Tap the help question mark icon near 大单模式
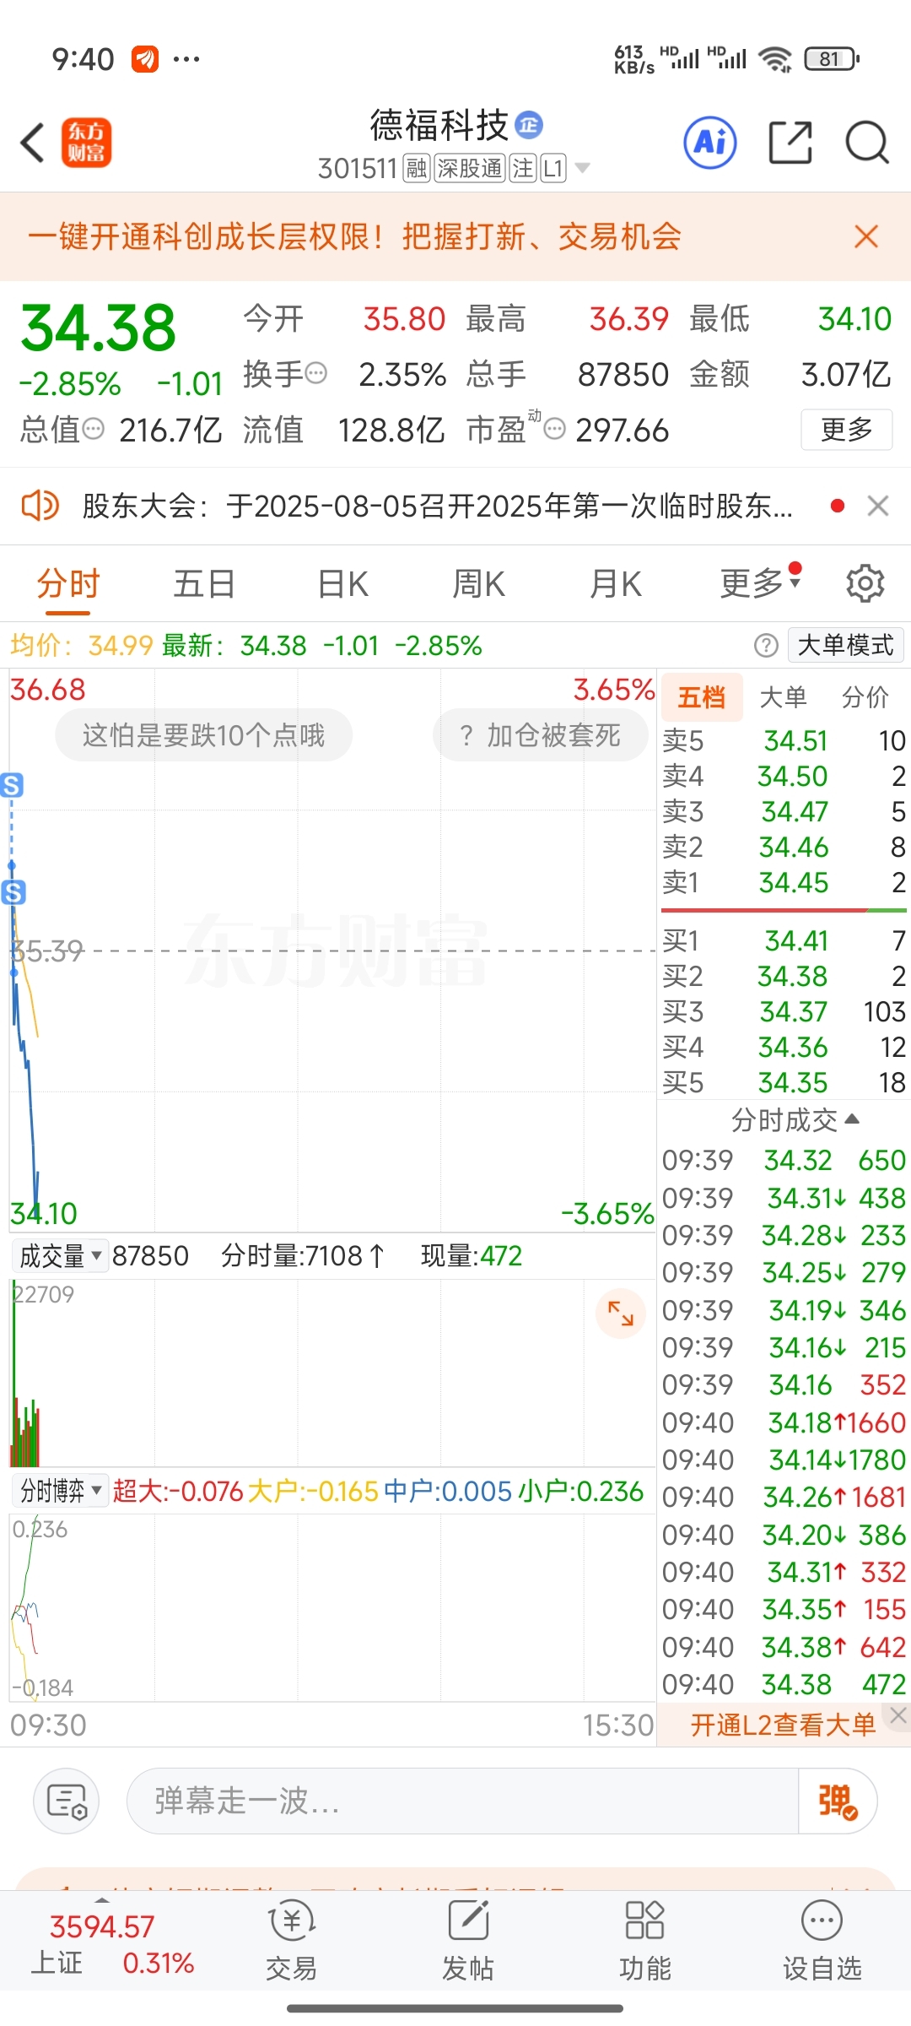911x2026 pixels. [766, 646]
